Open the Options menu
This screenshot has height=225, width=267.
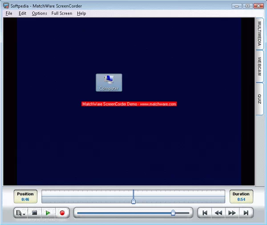(39, 13)
